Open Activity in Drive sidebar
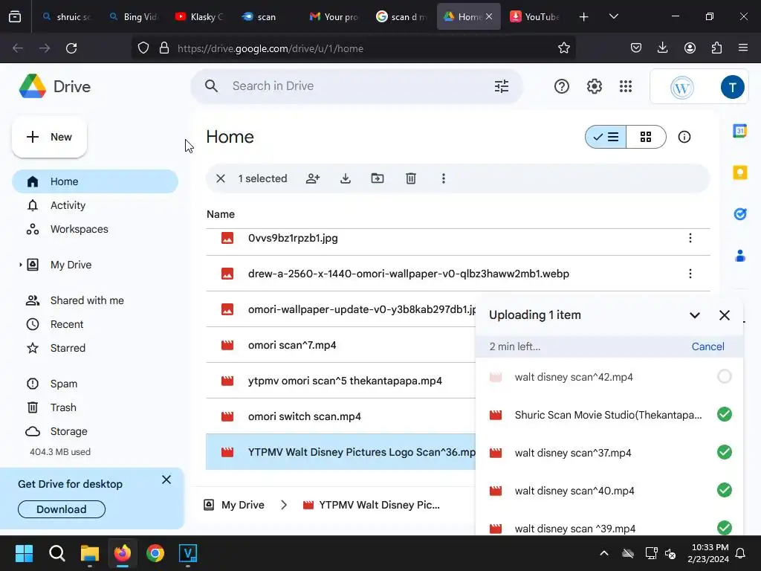 pos(95,205)
